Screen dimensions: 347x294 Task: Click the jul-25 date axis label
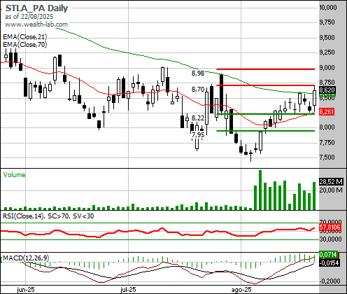[128, 290]
